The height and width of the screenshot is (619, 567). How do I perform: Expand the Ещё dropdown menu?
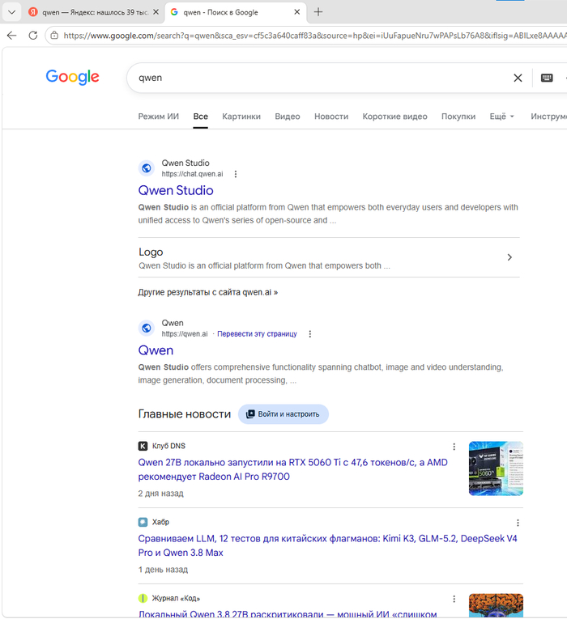click(x=502, y=117)
